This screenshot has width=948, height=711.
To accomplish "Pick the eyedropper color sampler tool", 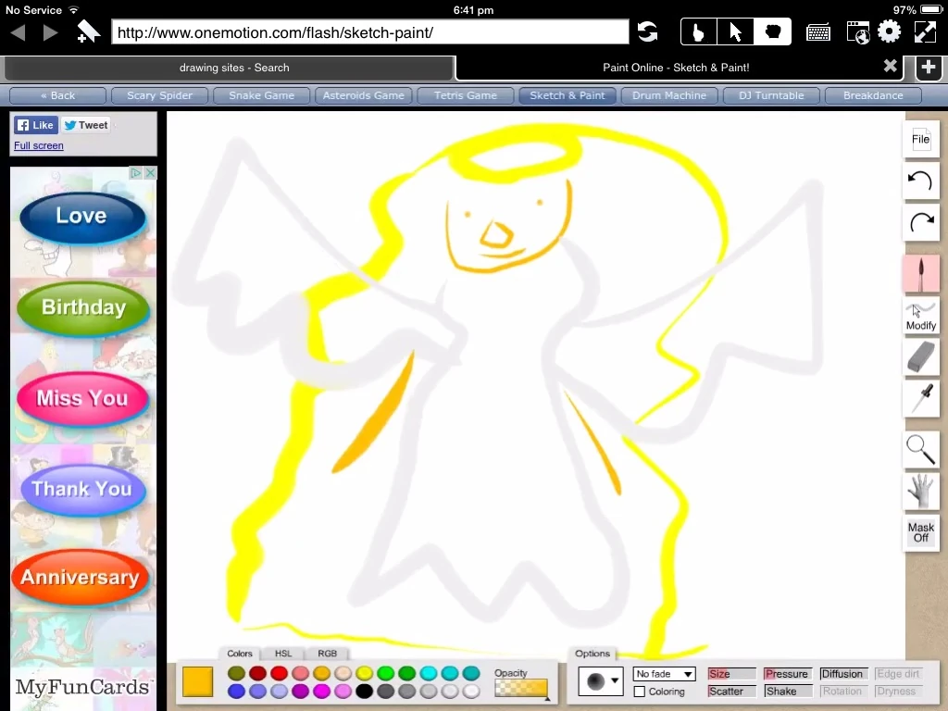I will 920,399.
